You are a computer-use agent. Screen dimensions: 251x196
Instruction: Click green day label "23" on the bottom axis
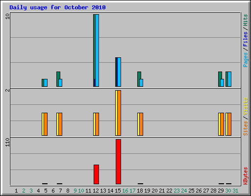(x=176, y=191)
